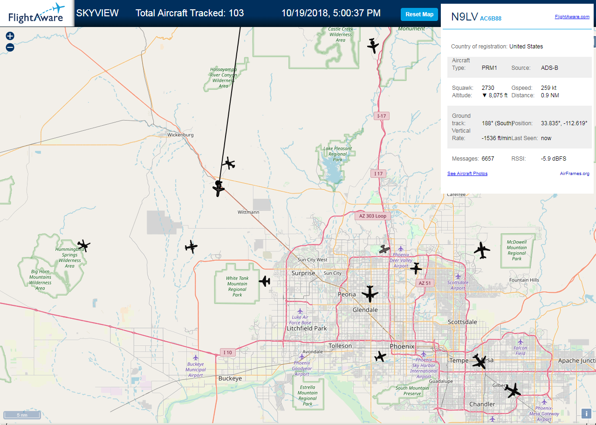This screenshot has width=596, height=425.
Task: Click Total Aircraft Tracked: 103 text
Action: click(190, 13)
